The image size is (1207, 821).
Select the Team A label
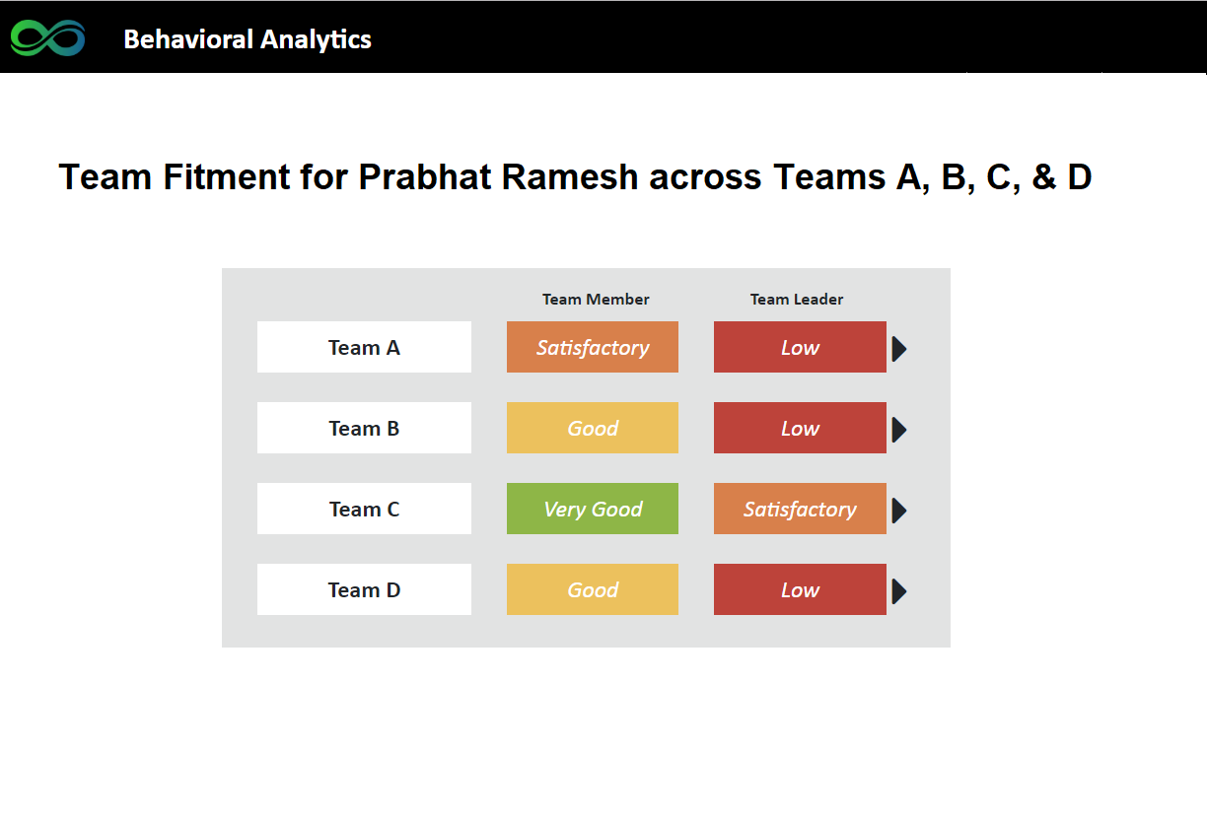[364, 347]
